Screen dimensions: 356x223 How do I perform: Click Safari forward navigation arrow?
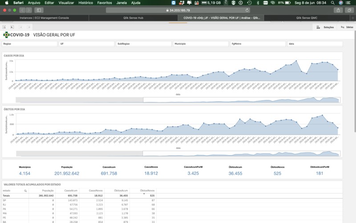point(28,10)
